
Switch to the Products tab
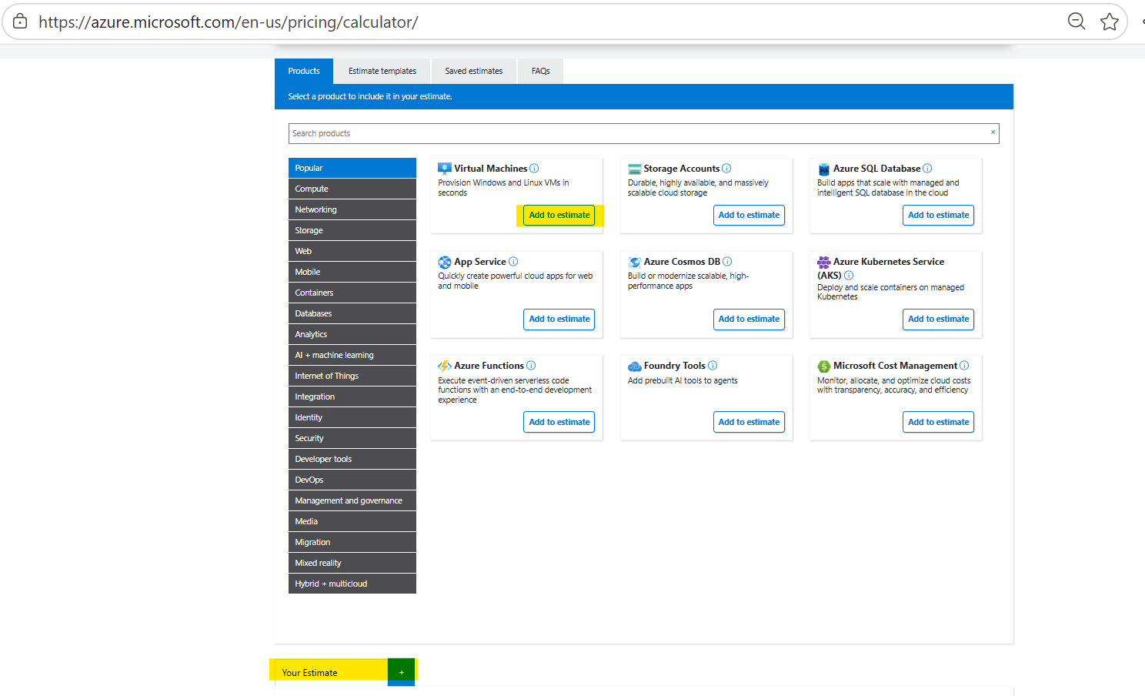pos(304,71)
